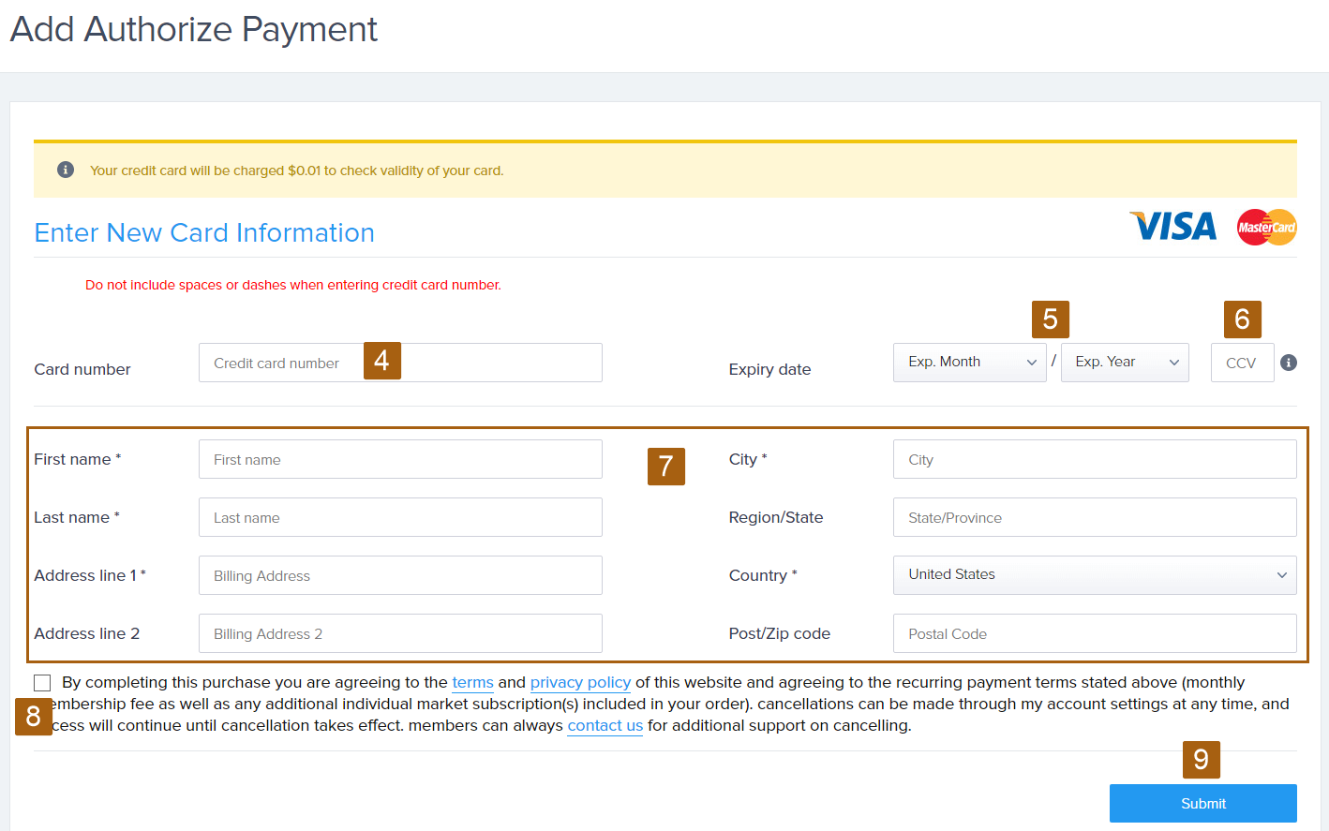Click the CCV info icon
The width and height of the screenshot is (1329, 831).
point(1289,363)
